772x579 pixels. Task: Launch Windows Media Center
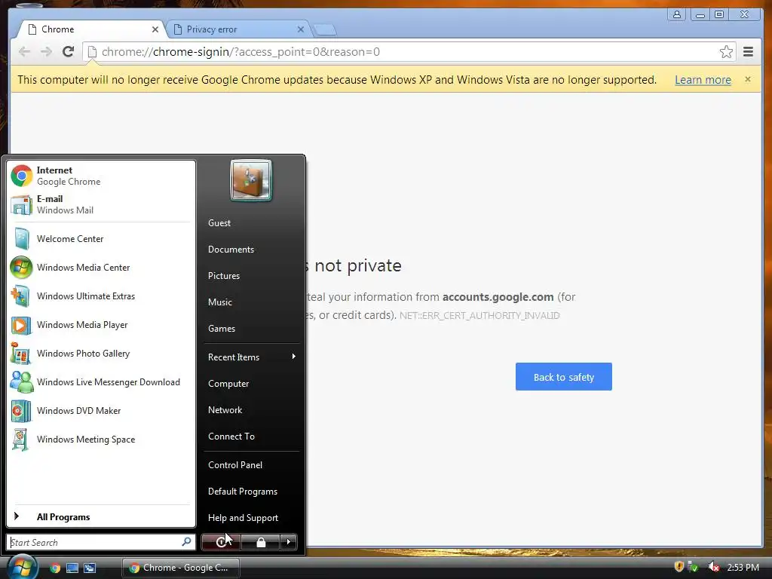(x=101, y=268)
